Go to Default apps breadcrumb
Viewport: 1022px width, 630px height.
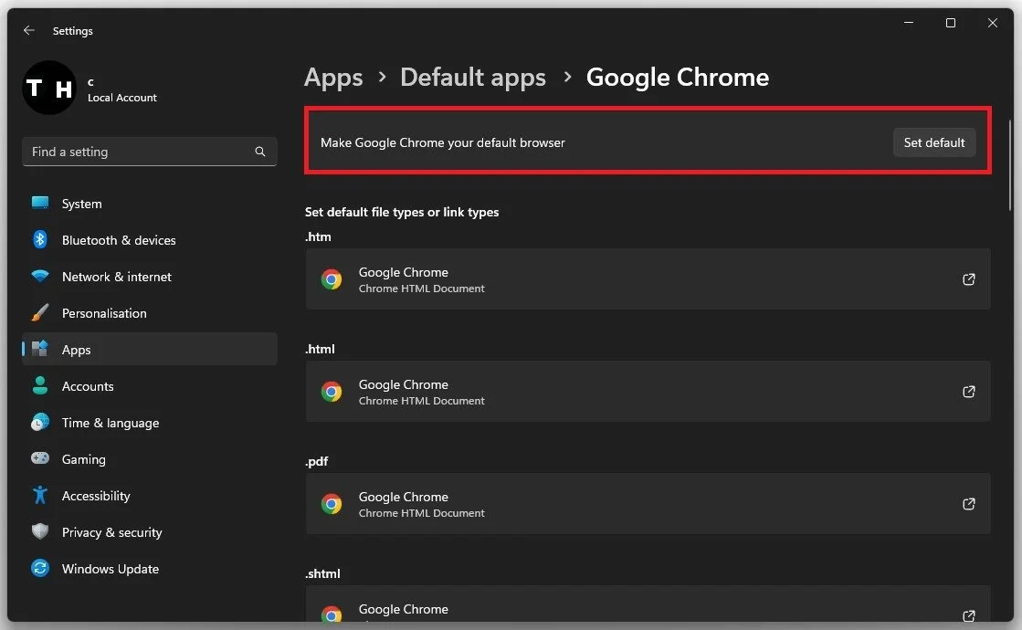(472, 78)
